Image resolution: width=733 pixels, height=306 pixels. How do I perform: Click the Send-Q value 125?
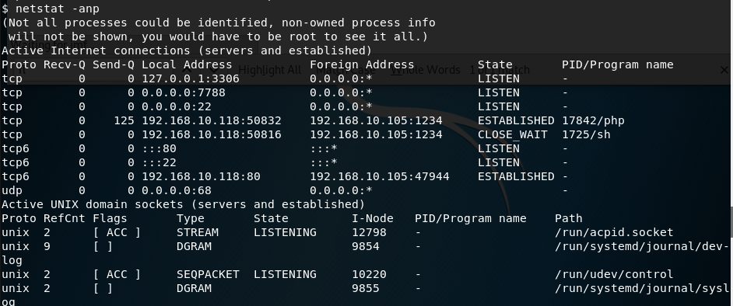click(x=124, y=120)
